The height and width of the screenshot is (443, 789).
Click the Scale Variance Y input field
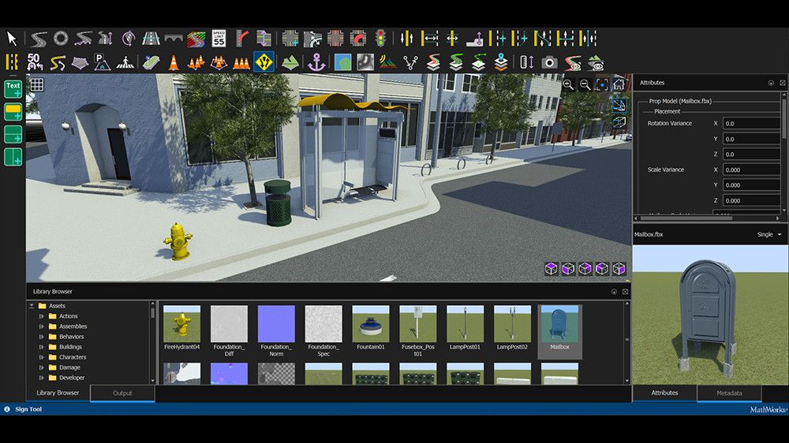(x=752, y=185)
